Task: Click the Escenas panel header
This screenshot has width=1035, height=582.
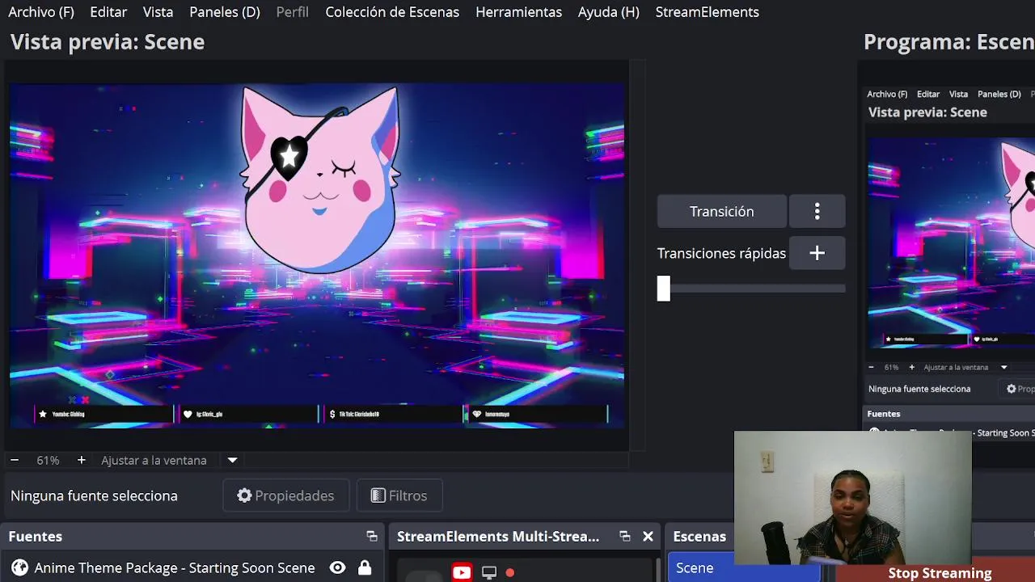Action: (699, 536)
